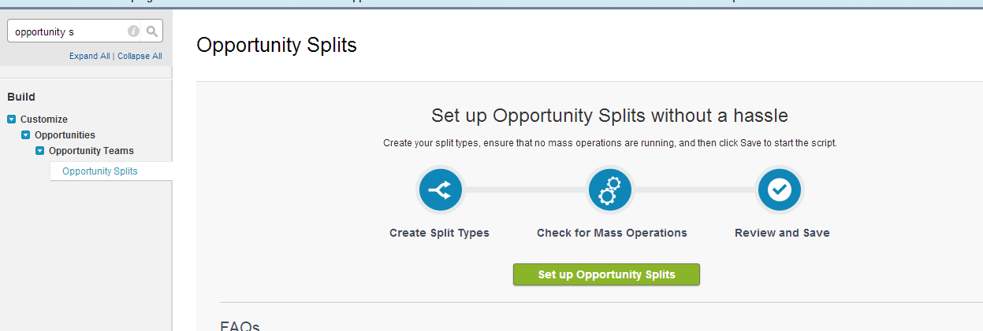Click the Customize label in Build menu
The height and width of the screenshot is (331, 983).
44,120
